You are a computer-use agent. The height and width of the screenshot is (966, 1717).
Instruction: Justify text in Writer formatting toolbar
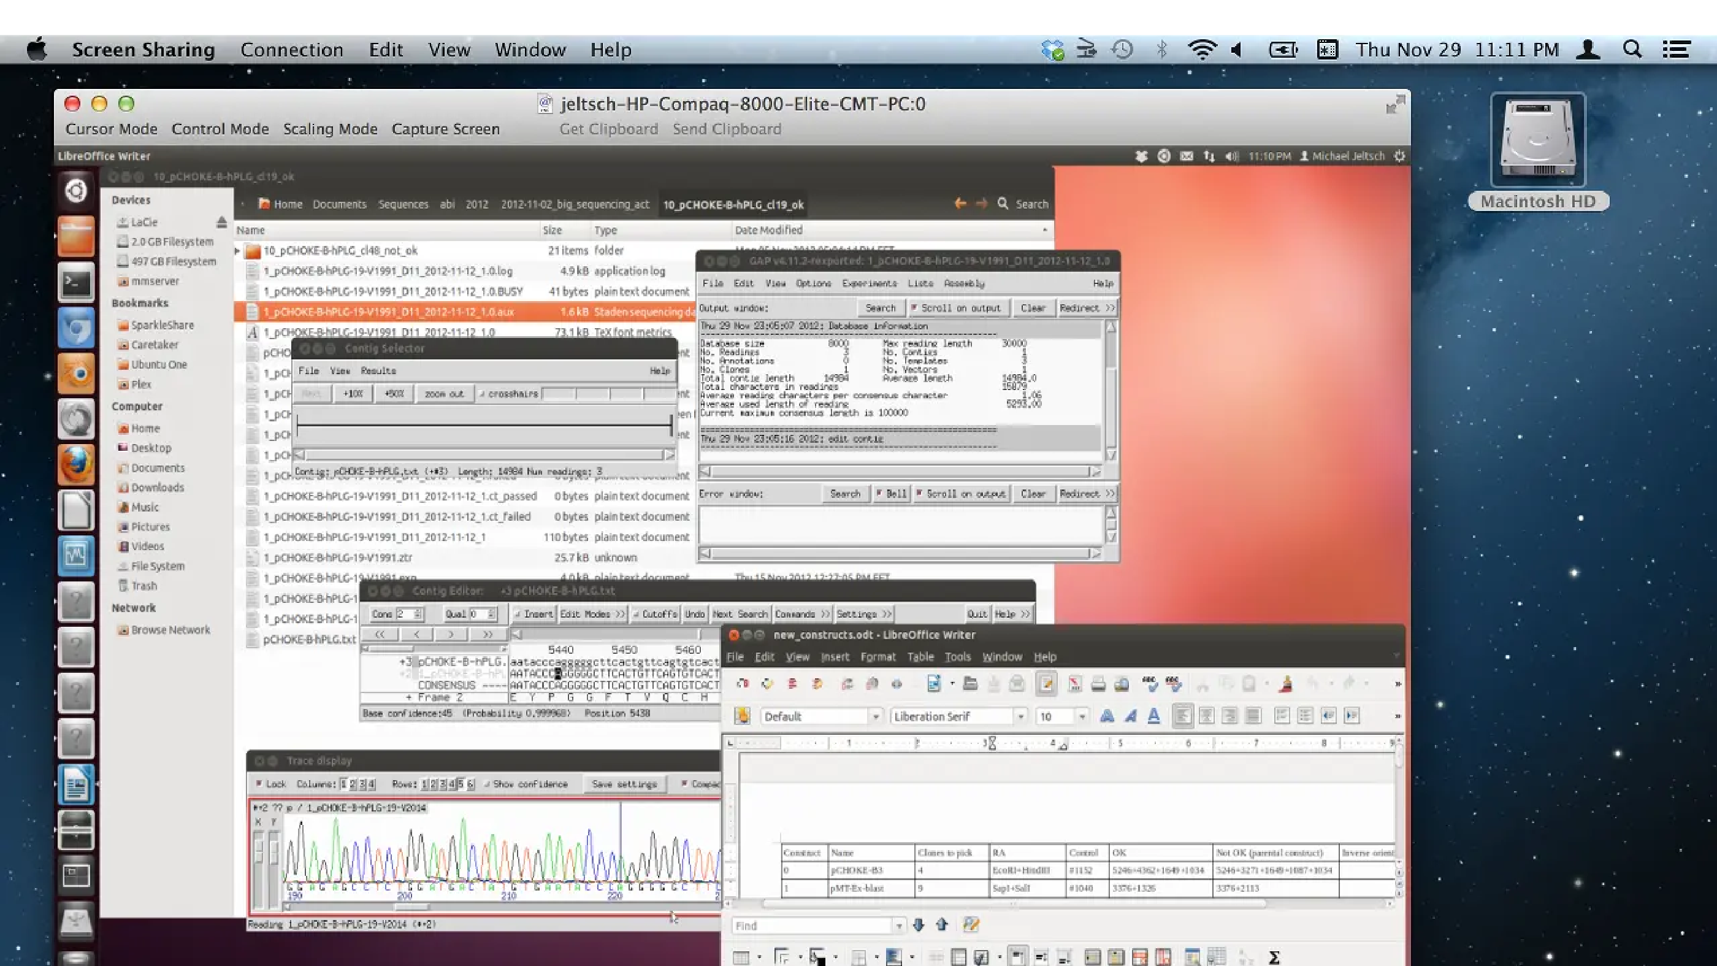point(1253,716)
